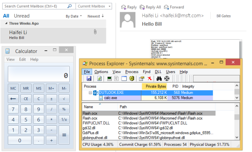Screen dimensions: 252x152
Task: Open the View menu in Process Explorer
Action: coord(117,71)
